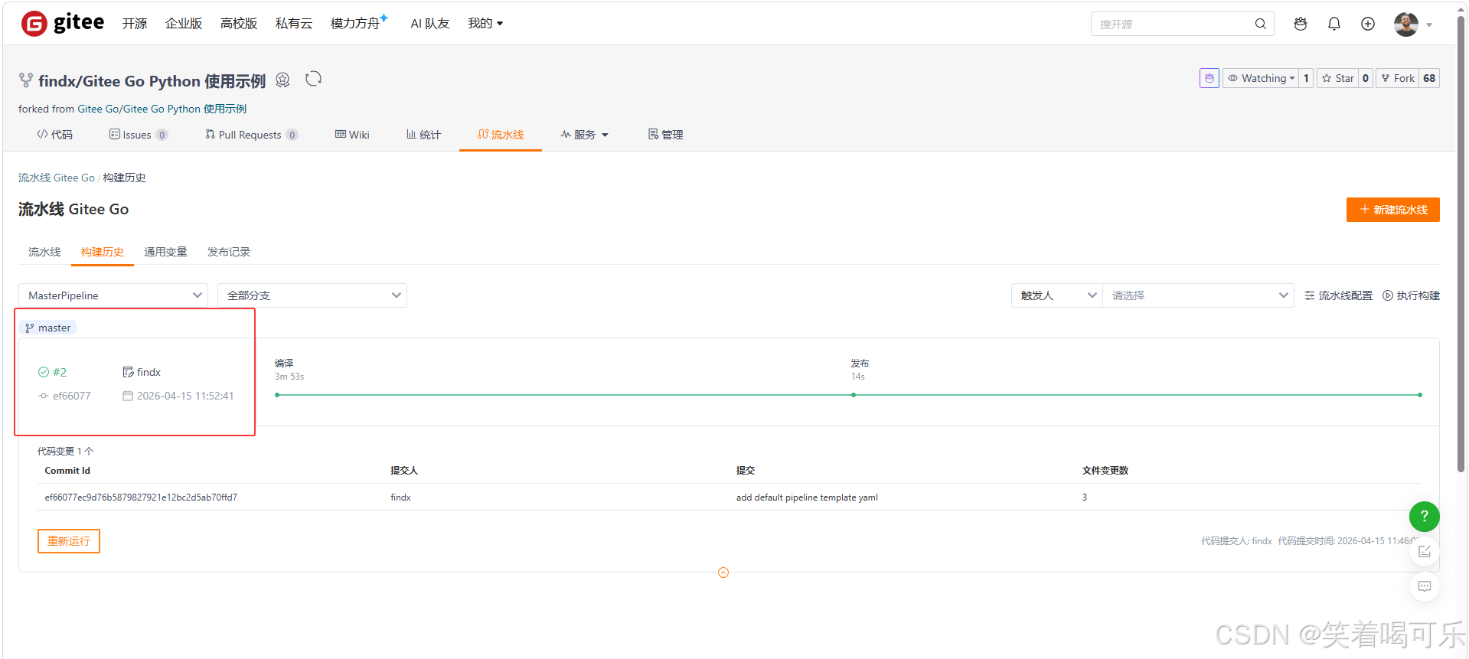The image size is (1469, 659).
Task: Click 'add default pipeline template yaml' text
Action: (807, 498)
